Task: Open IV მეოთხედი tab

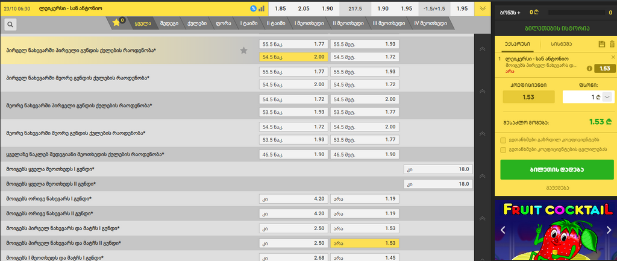Action: (x=430, y=24)
